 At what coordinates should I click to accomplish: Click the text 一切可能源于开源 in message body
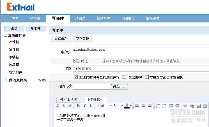tap(70, 120)
